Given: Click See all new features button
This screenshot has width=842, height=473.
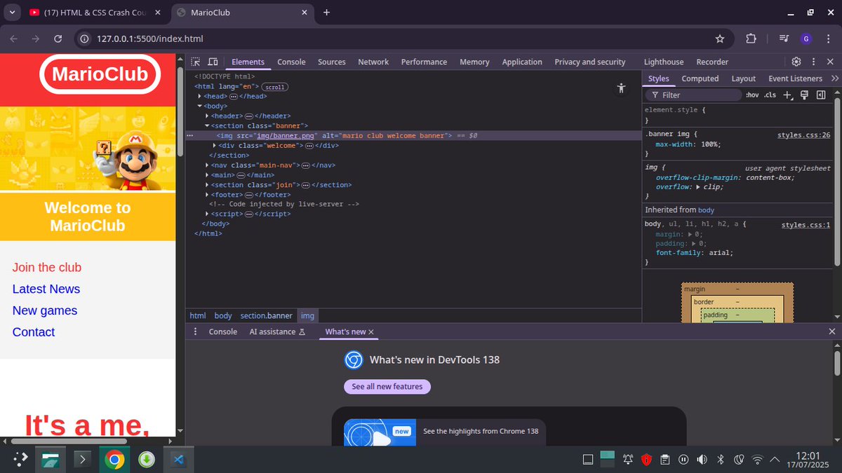Looking at the screenshot, I should [x=387, y=387].
